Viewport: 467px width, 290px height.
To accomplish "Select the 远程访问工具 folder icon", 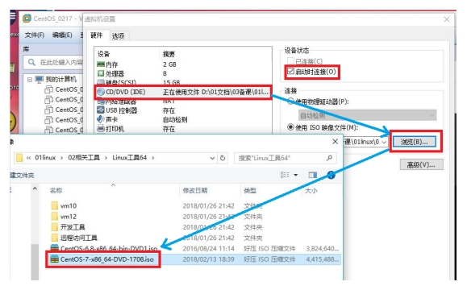I will 55,238.
